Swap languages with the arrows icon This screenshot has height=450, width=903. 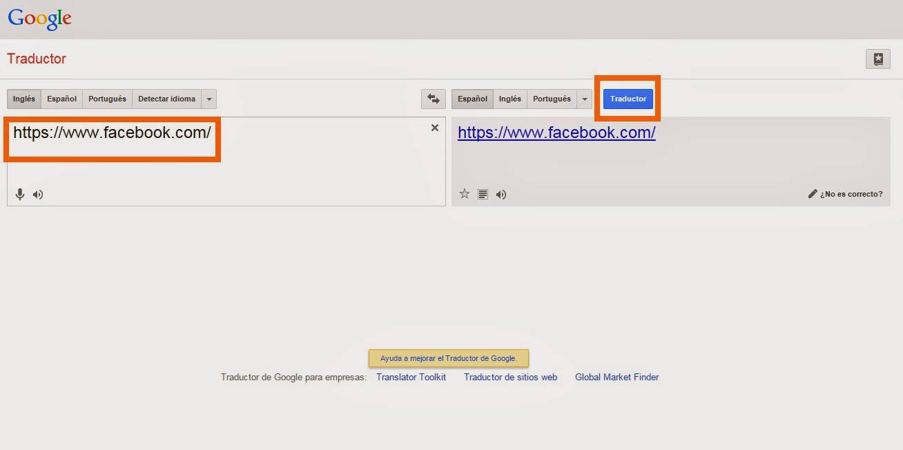(434, 99)
